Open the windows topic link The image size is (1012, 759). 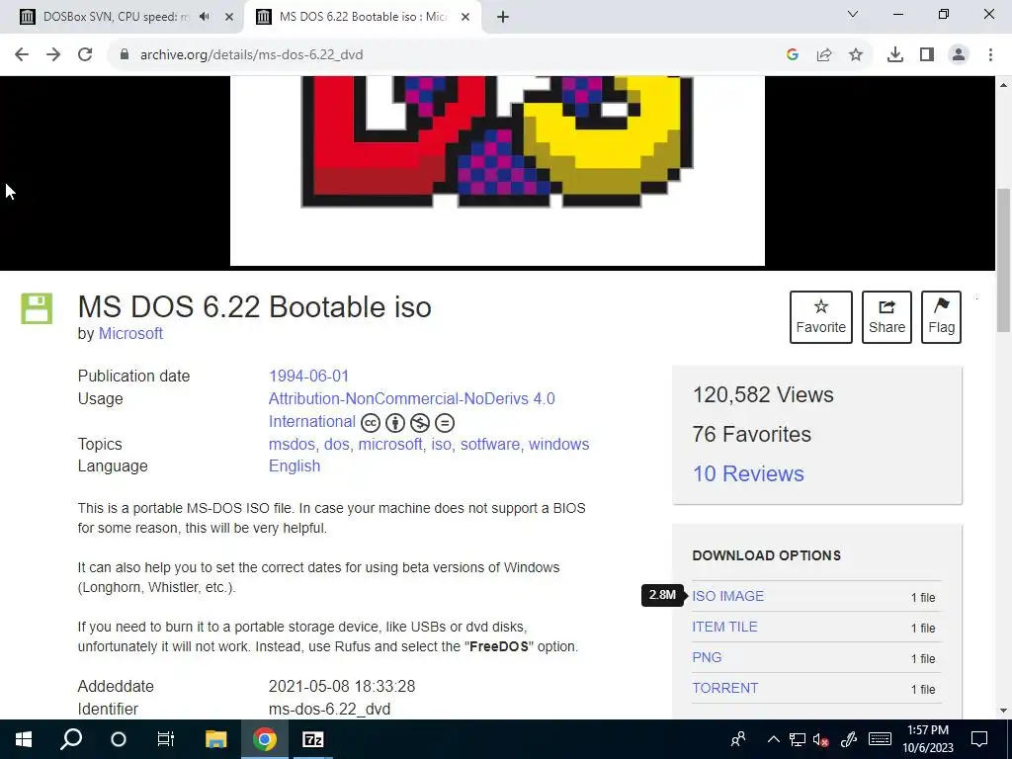(559, 444)
